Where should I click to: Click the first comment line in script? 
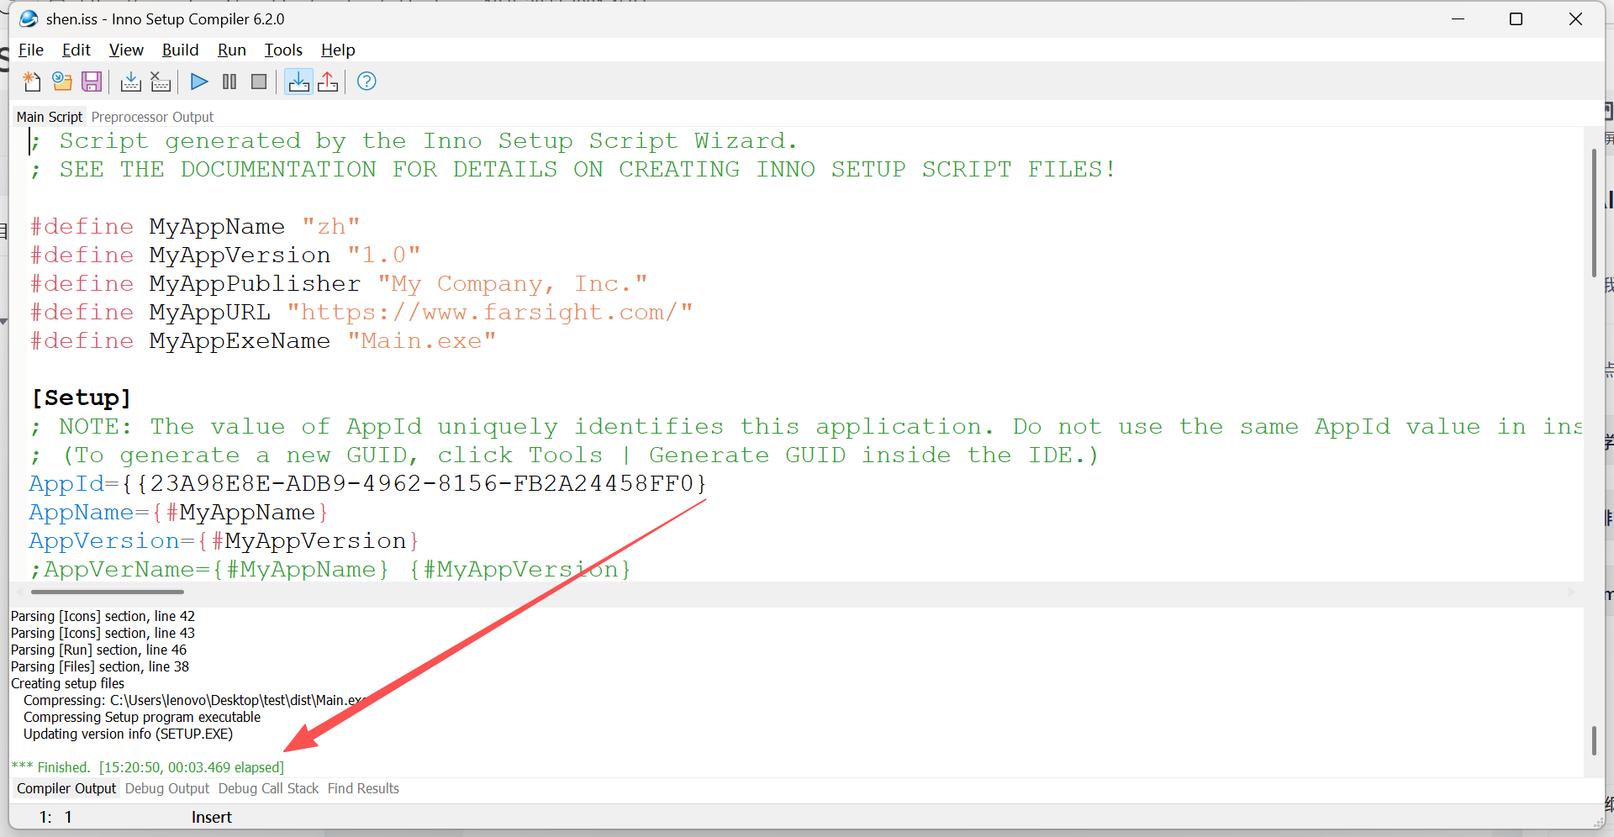coord(414,140)
